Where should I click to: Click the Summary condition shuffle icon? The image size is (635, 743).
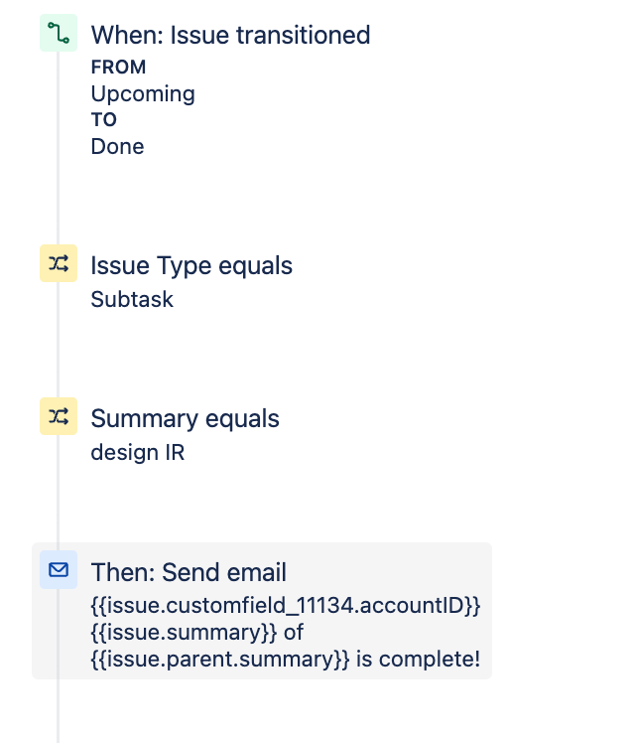click(59, 416)
